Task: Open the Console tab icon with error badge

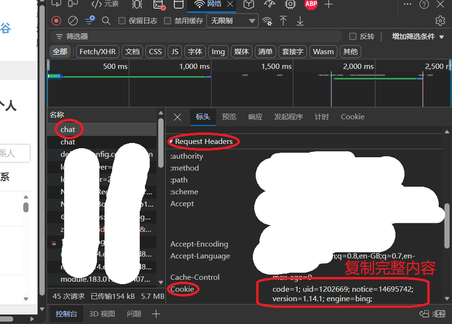Action: [x=159, y=4]
